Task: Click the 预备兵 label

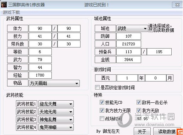Action: [x=105, y=52]
